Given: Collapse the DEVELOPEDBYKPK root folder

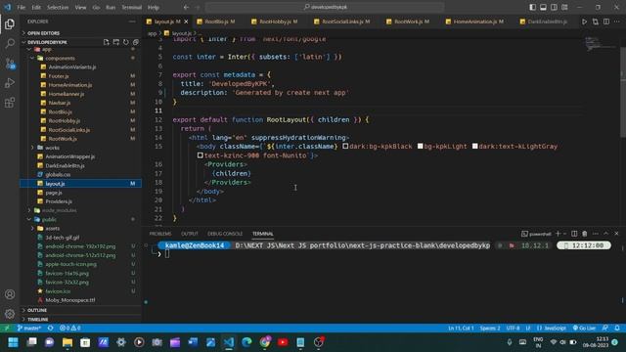Looking at the screenshot, I should [x=47, y=42].
